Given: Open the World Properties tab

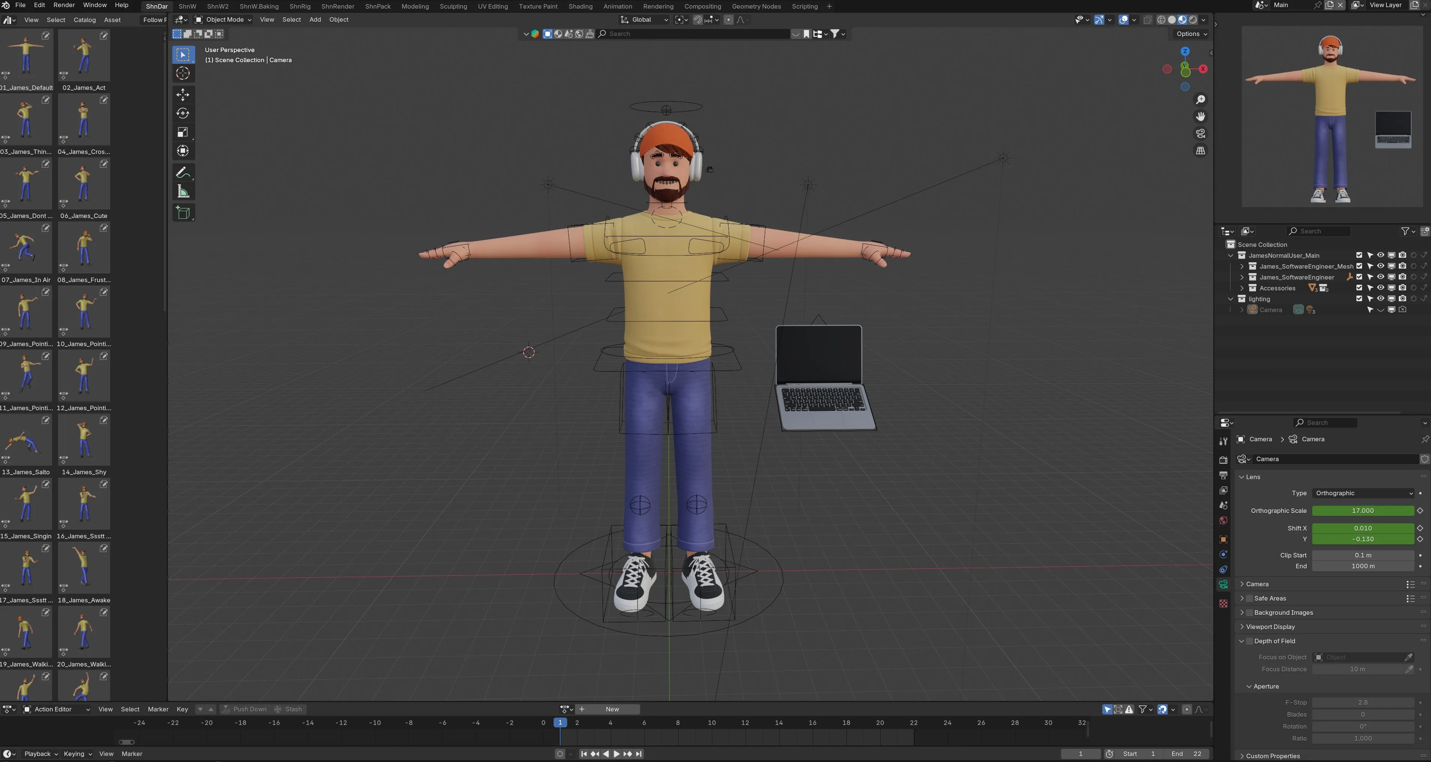Looking at the screenshot, I should 1223,520.
